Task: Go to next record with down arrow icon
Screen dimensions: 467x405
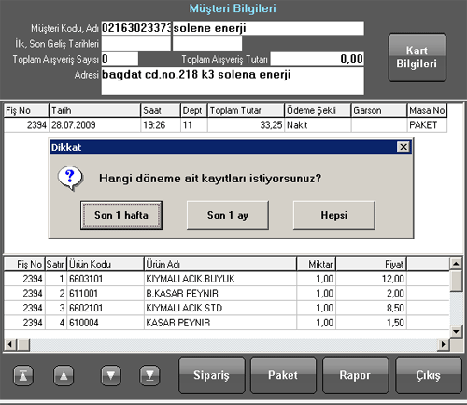Action: pyautogui.click(x=111, y=375)
